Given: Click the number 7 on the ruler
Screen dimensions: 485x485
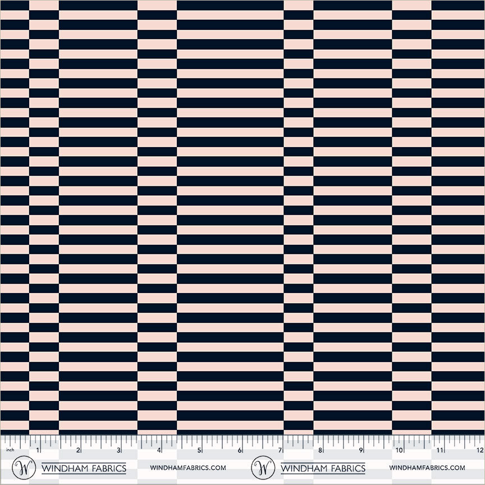Looking at the screenshot, I should click(x=281, y=450).
